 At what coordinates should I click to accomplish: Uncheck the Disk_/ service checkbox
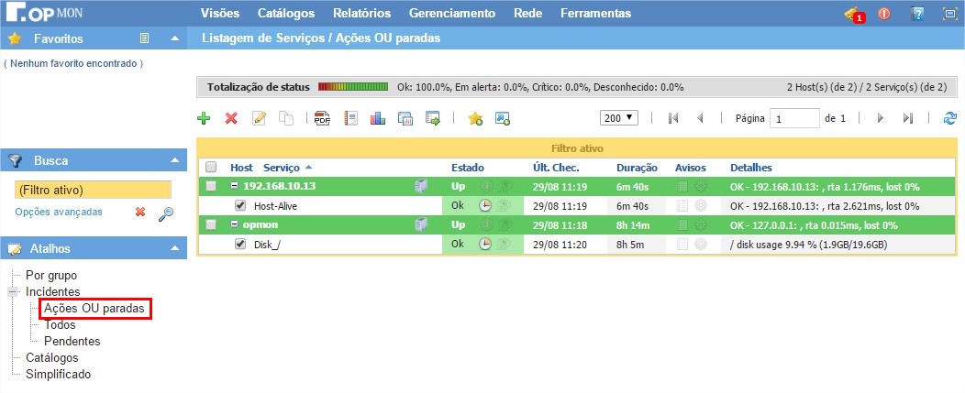click(240, 245)
